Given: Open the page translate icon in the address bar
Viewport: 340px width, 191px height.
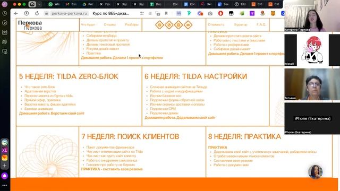Looking at the screenshot, I should click(158, 13).
